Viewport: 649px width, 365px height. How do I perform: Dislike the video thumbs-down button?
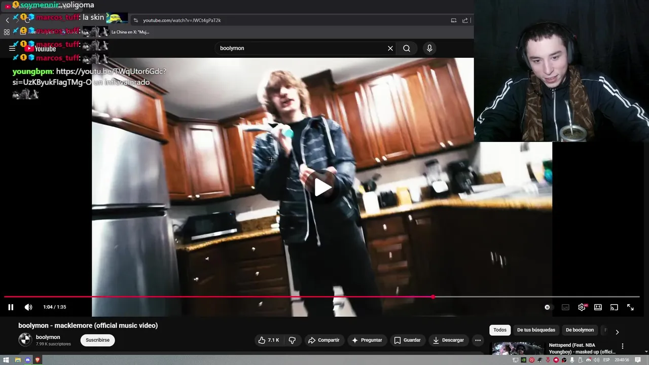point(292,340)
